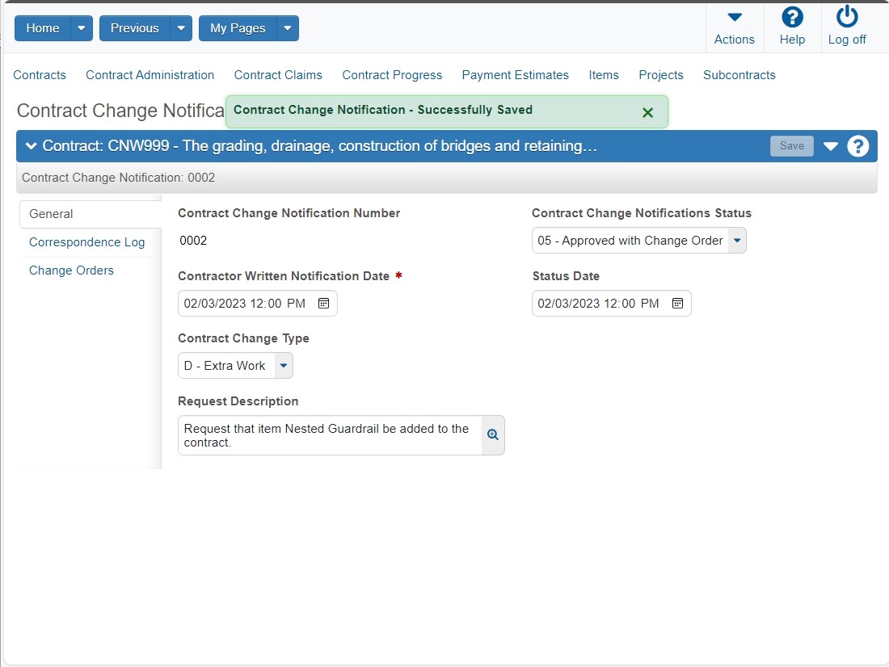Dismiss the Successfully Saved notification
Screen dimensions: 889x667
tap(647, 113)
